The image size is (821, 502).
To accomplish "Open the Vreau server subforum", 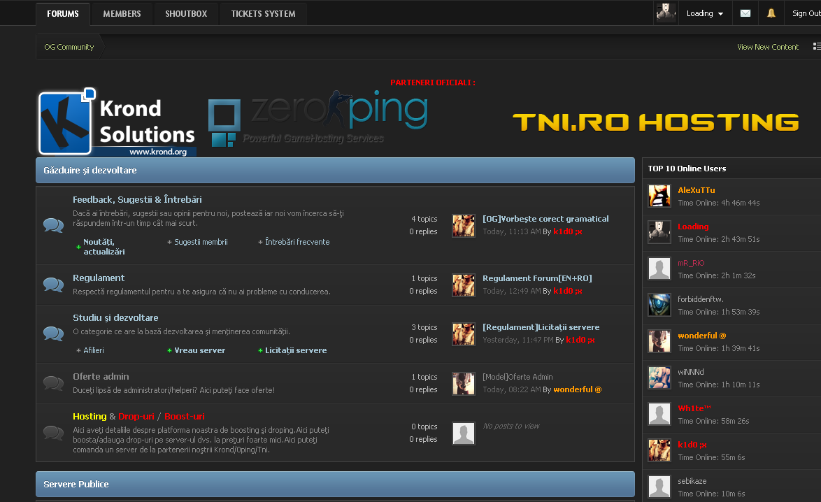I will (x=199, y=350).
